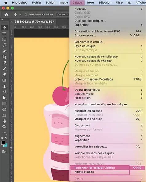
Task: Choose Masquer les calques
Action: tap(88, 119)
